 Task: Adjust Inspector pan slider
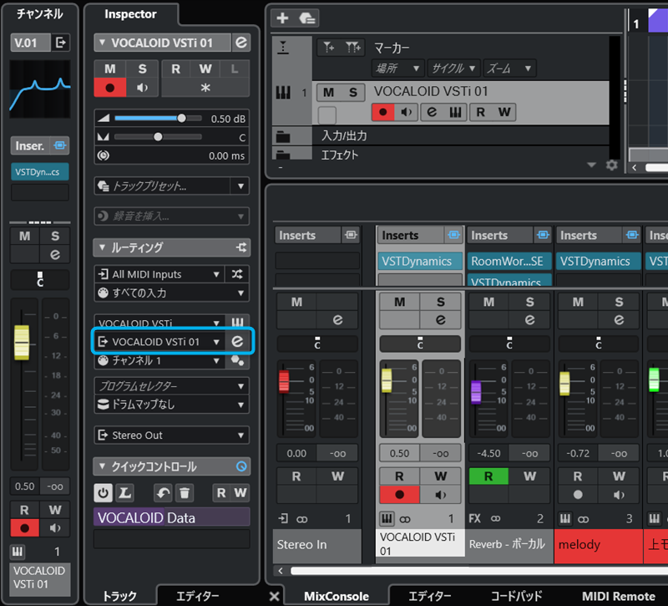click(158, 137)
